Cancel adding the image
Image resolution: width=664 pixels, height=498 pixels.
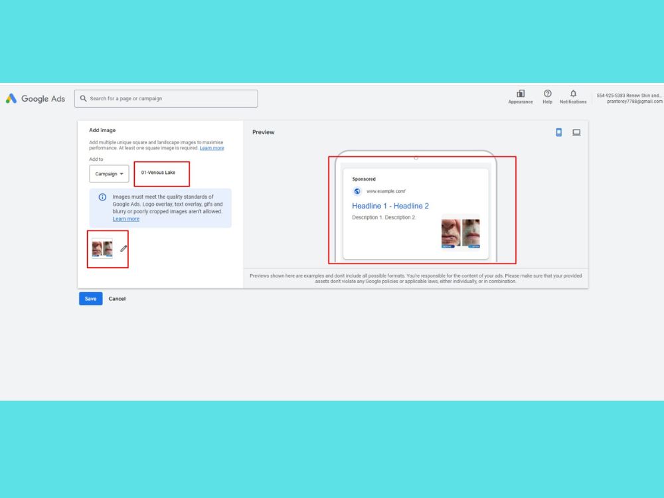click(x=117, y=299)
